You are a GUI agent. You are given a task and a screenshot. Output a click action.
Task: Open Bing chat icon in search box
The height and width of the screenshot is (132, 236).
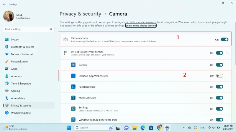coord(111,128)
